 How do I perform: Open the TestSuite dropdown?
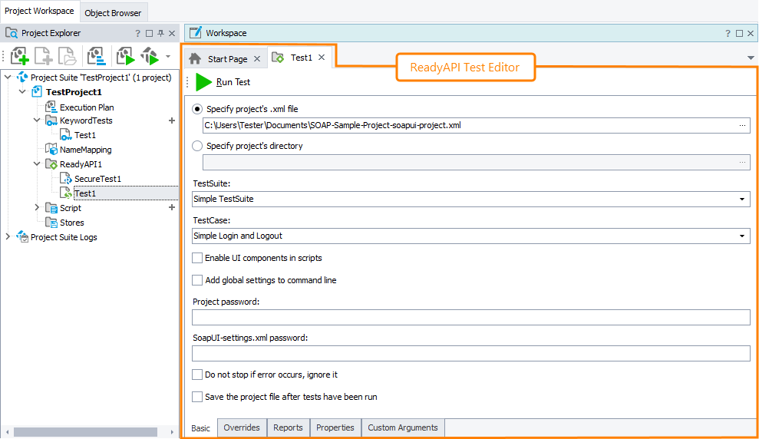(742, 200)
